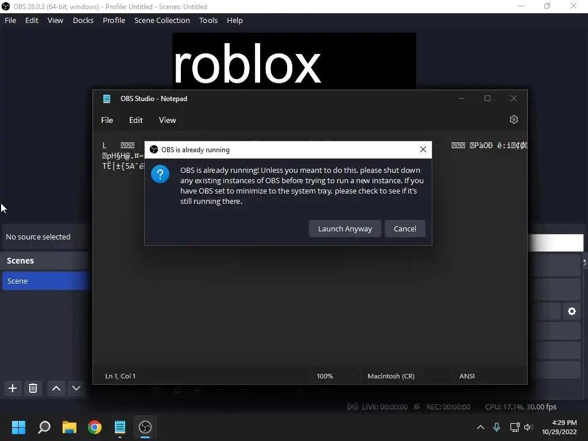The height and width of the screenshot is (441, 588).
Task: Close the Notepad window
Action: [514, 98]
